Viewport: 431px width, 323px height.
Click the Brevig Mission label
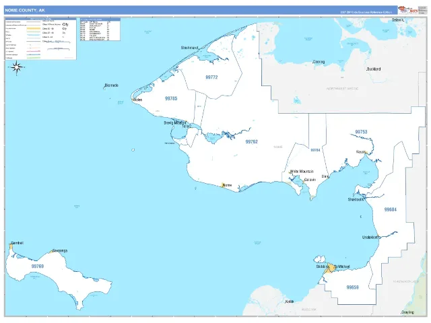coord(175,122)
